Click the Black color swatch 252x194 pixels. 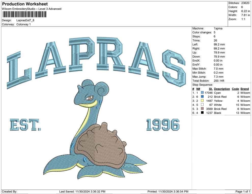pos(202,113)
